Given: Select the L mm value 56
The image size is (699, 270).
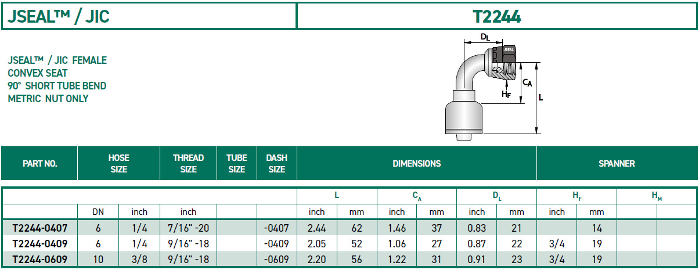Looking at the screenshot, I should click(x=357, y=259).
